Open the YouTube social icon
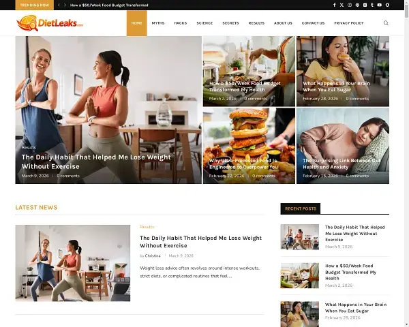 [380, 5]
